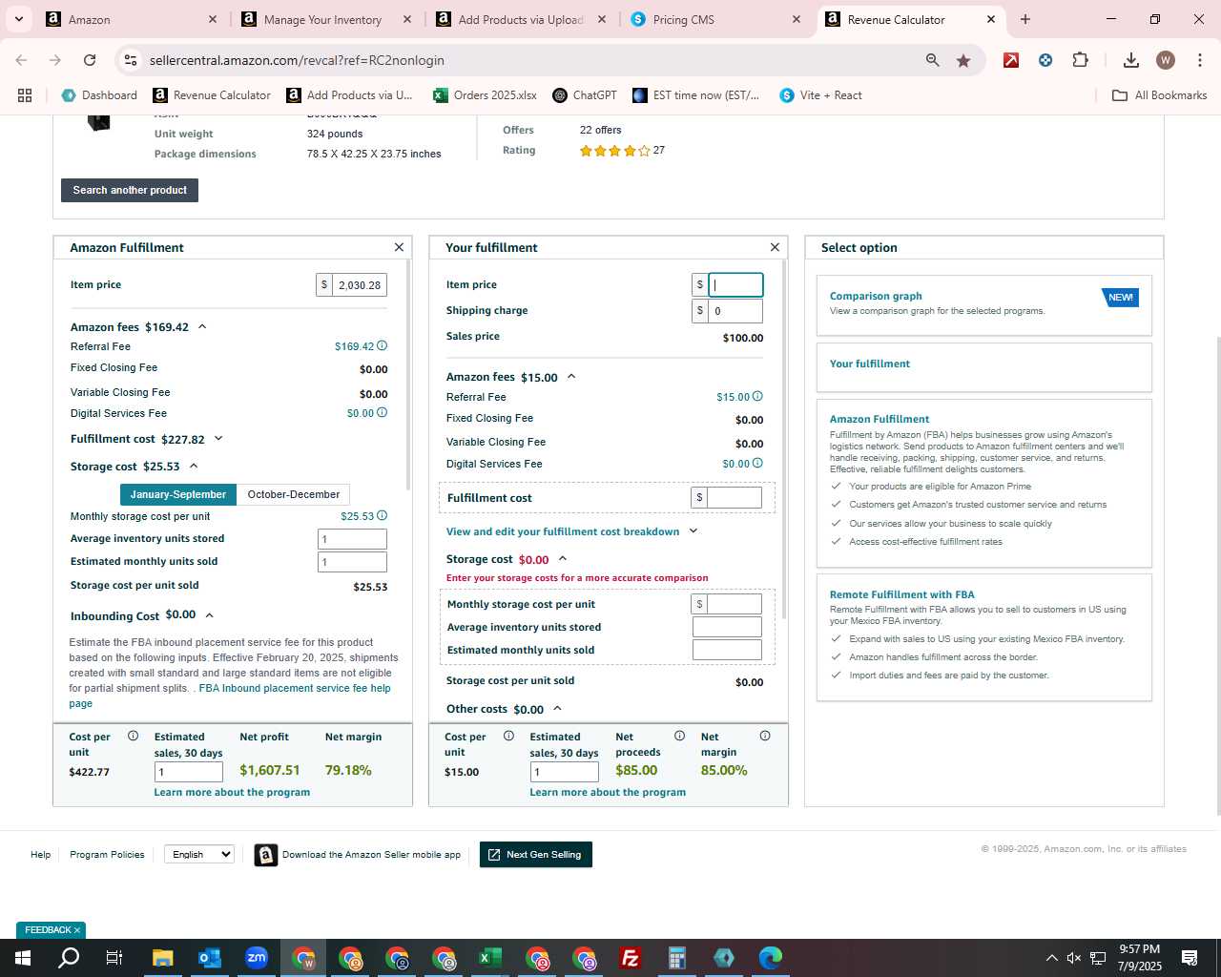Close the Your fulfillment panel
This screenshot has width=1221, height=977.
[x=775, y=247]
